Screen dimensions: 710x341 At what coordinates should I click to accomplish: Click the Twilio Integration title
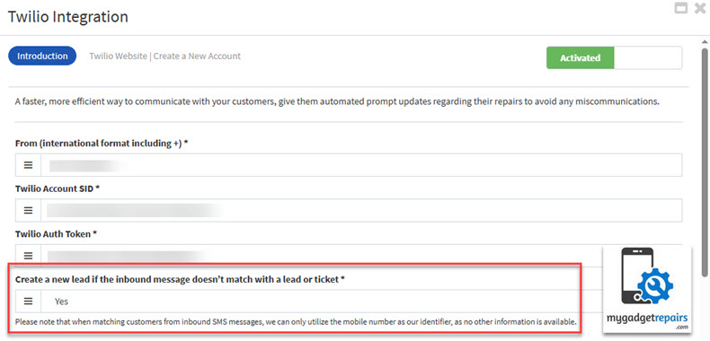coord(68,17)
